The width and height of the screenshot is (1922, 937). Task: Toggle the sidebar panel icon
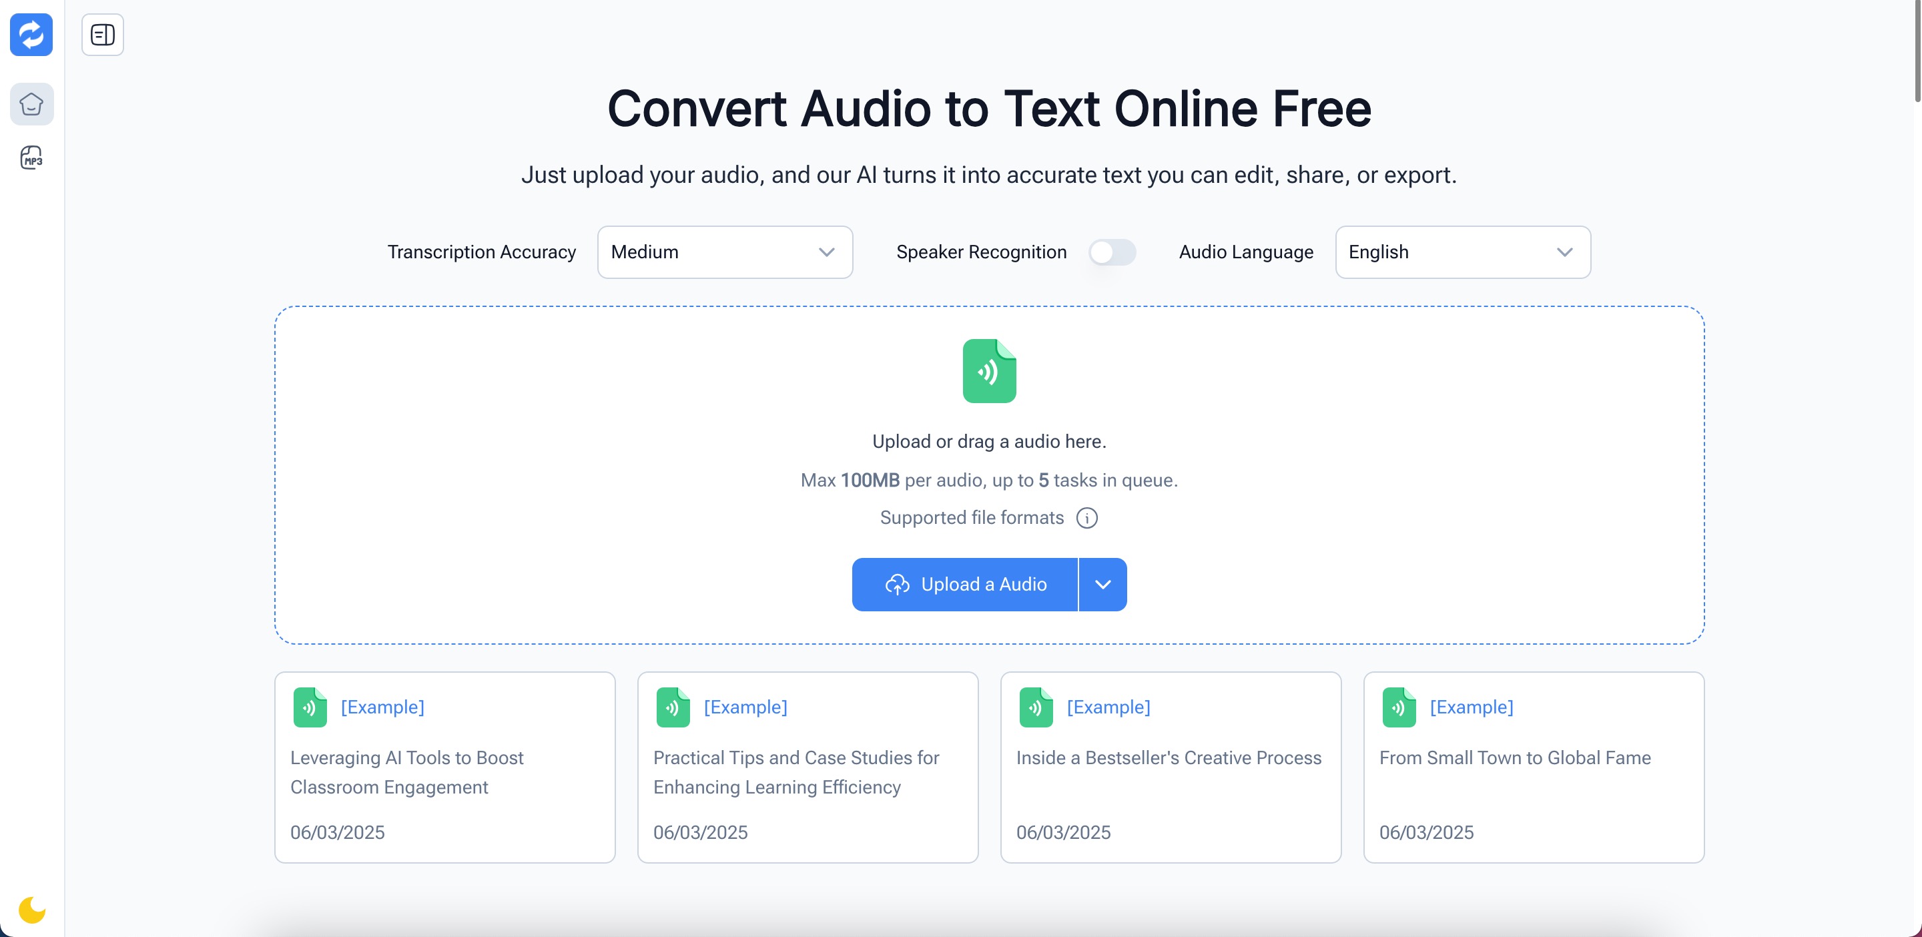tap(102, 34)
